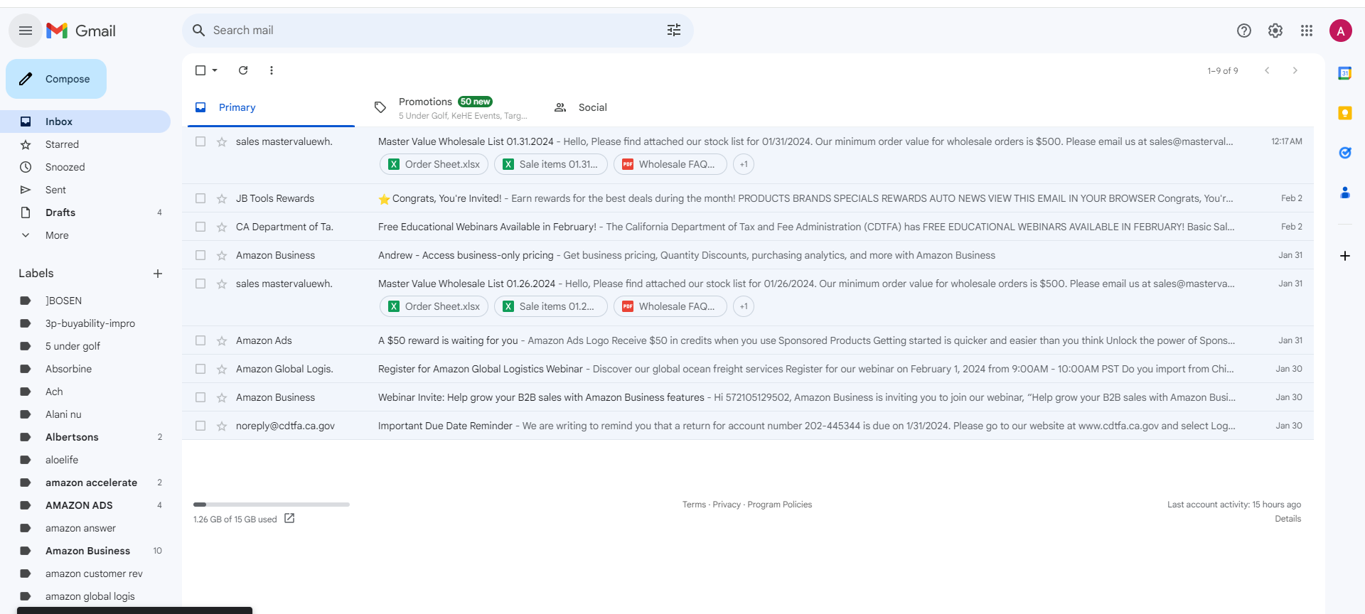Show search options filter icon
This screenshot has width=1365, height=614.
click(674, 30)
